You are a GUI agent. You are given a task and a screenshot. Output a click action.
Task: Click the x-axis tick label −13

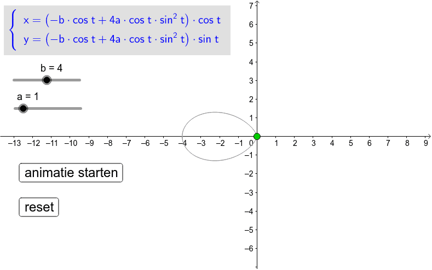coord(15,143)
